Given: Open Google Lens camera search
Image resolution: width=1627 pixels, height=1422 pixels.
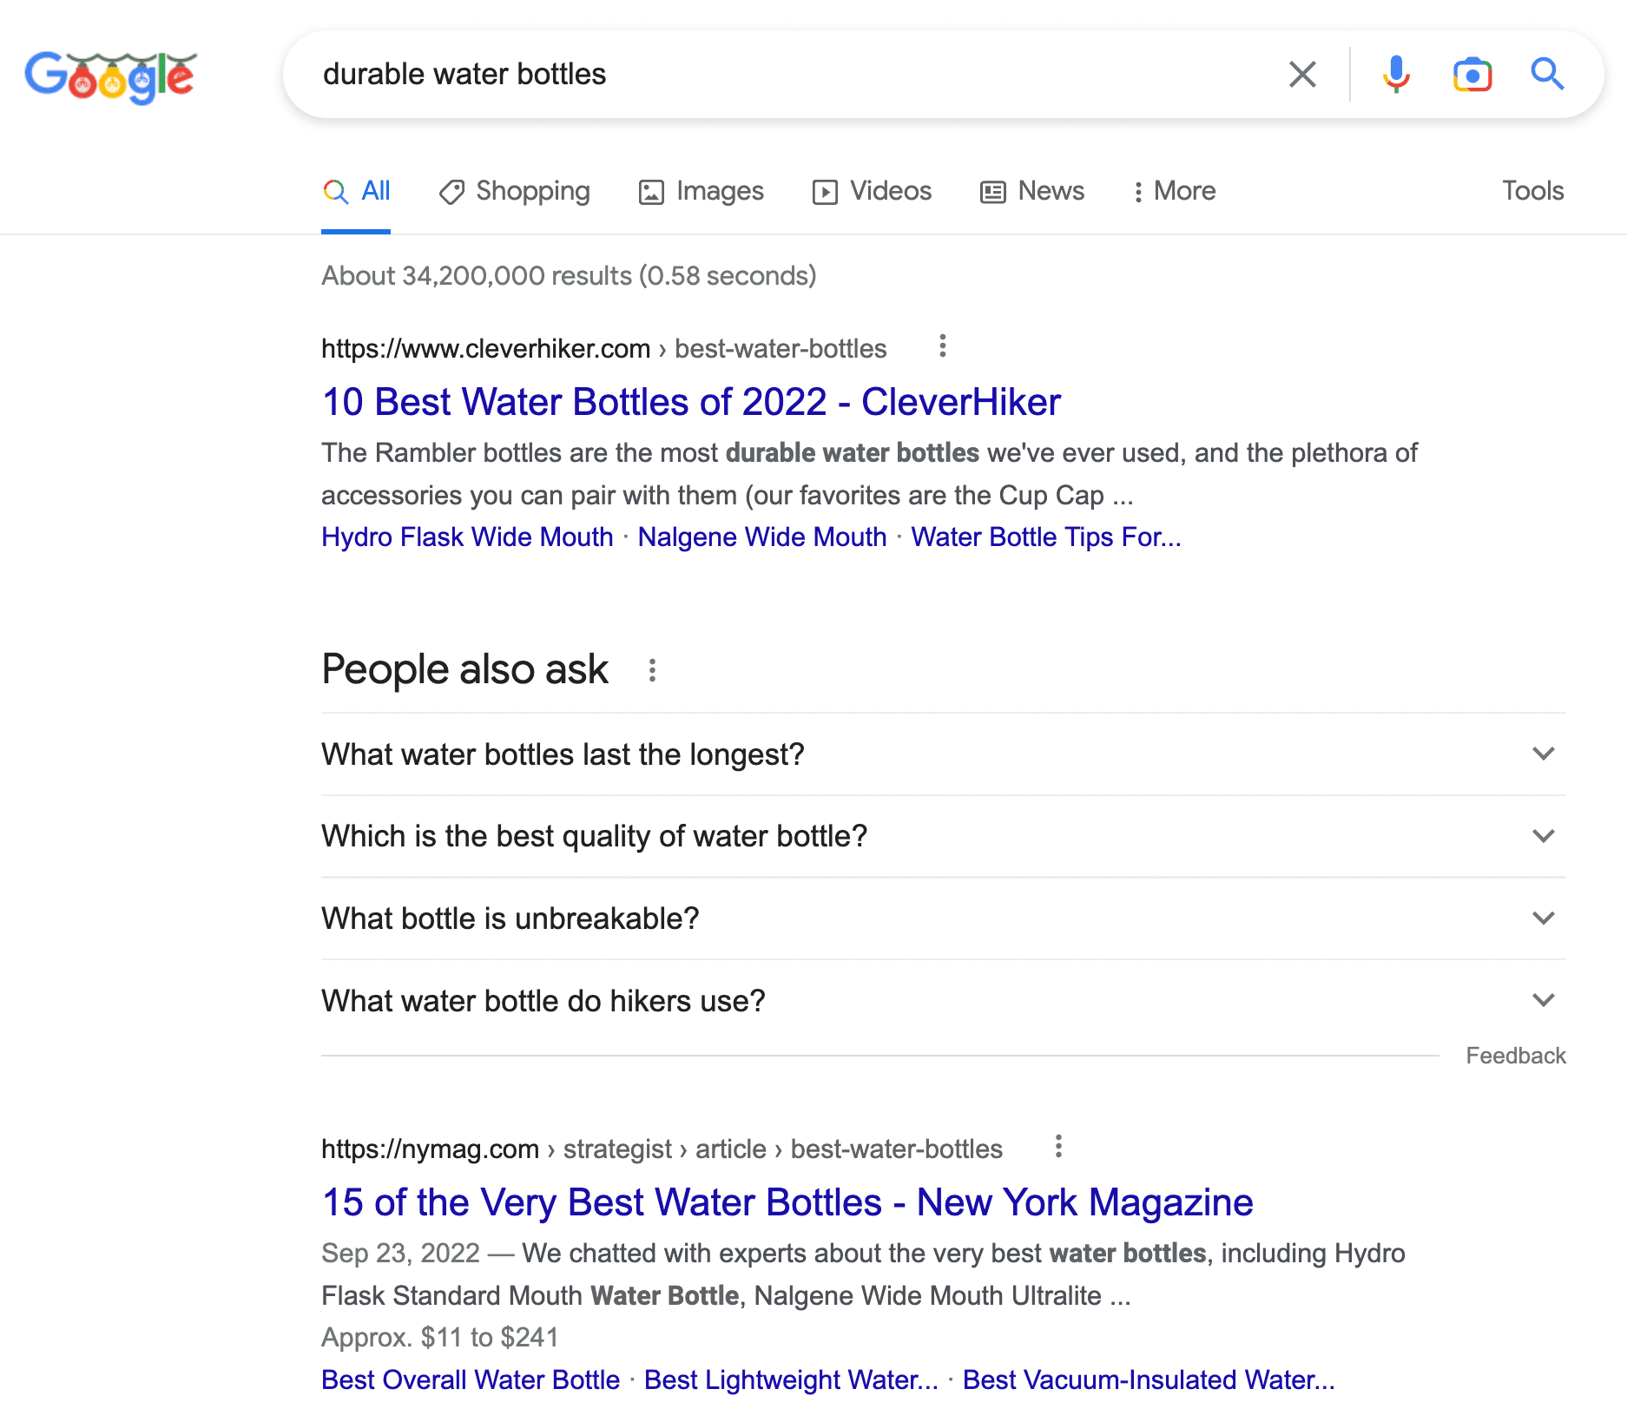Looking at the screenshot, I should (1472, 75).
